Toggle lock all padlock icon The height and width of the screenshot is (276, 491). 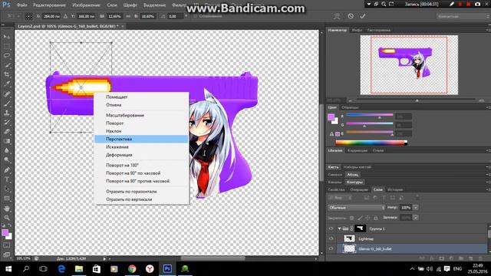376,218
